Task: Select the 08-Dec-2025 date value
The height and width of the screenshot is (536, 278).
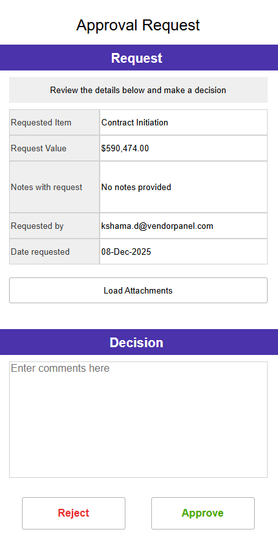Action: tap(126, 252)
